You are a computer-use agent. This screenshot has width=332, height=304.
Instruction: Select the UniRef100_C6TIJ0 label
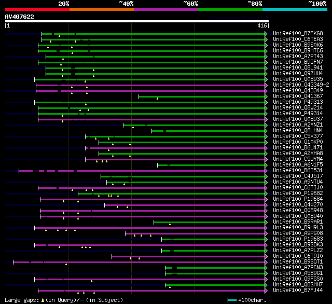298,188
